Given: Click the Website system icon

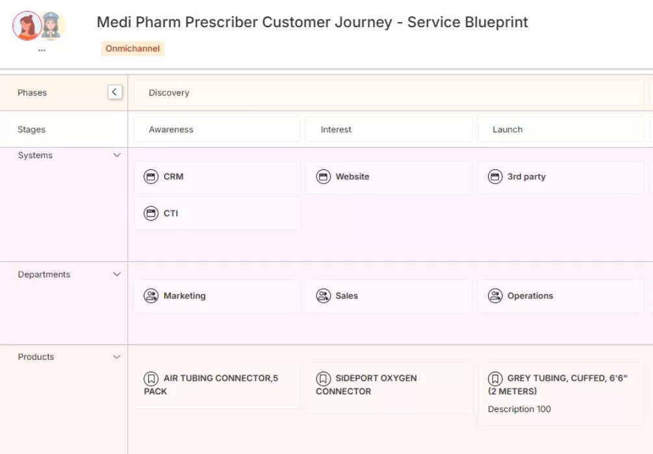Looking at the screenshot, I should [x=323, y=176].
